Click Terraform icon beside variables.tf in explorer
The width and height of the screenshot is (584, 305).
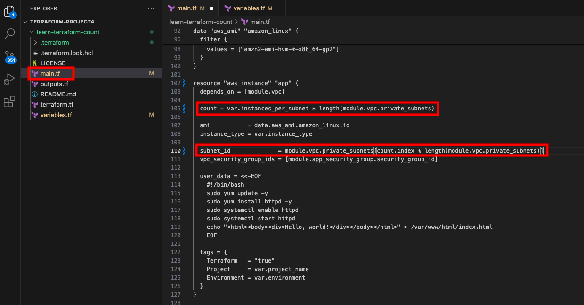click(34, 115)
